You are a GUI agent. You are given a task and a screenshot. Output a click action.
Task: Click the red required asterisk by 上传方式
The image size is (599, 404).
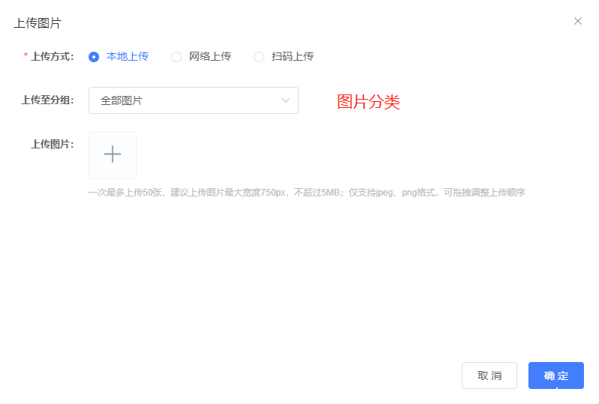pos(26,57)
